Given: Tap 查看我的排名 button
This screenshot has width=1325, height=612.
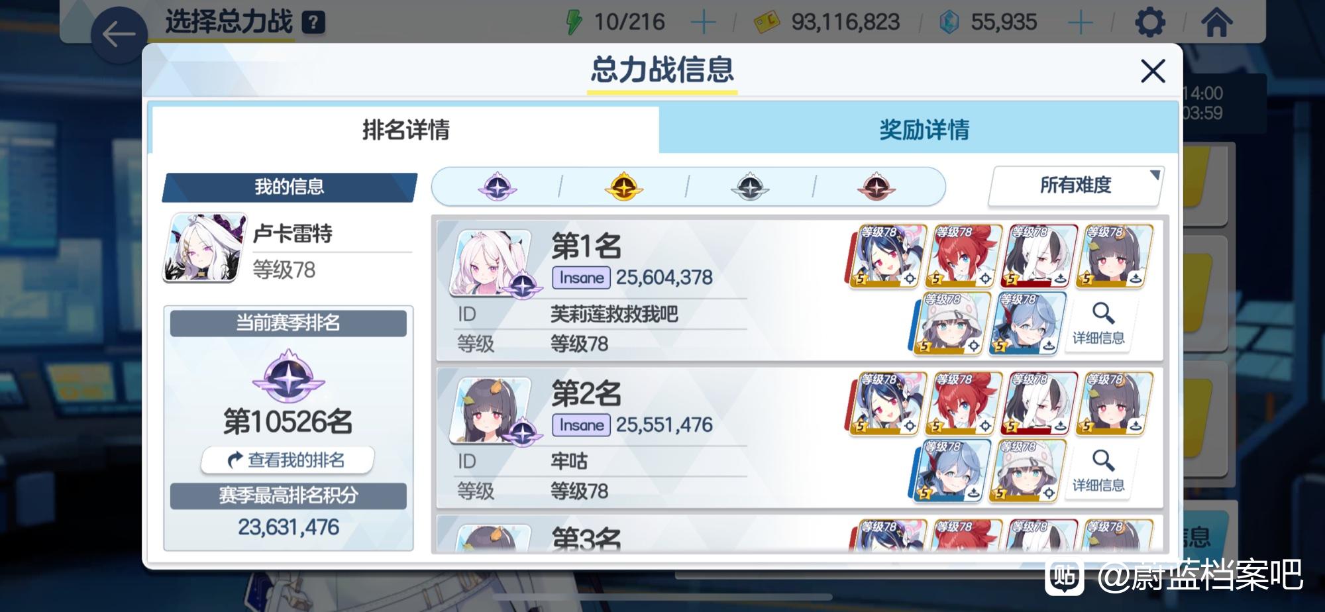Looking at the screenshot, I should pos(288,460).
